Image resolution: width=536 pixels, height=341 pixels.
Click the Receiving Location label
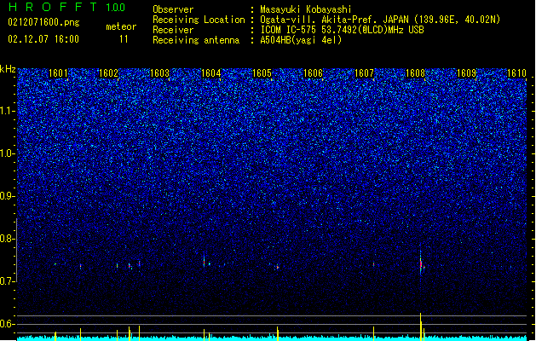click(199, 20)
